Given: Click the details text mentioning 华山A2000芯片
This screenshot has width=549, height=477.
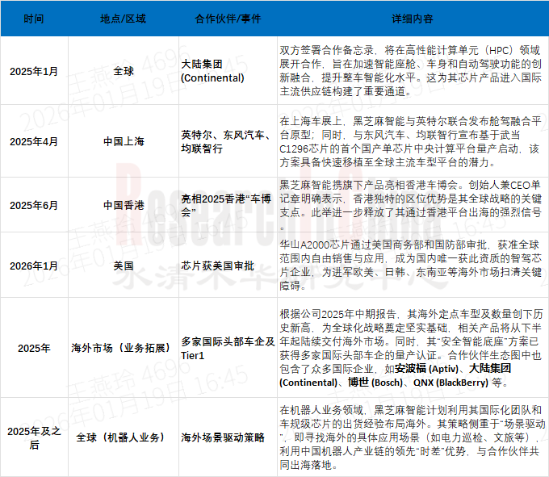Looking at the screenshot, I should coord(410,264).
